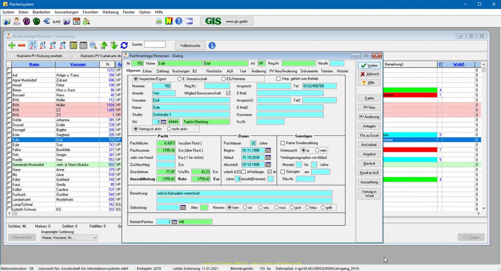Select the 'nicht aktiv' radio button
The height and width of the screenshot is (271, 501).
pos(169,129)
